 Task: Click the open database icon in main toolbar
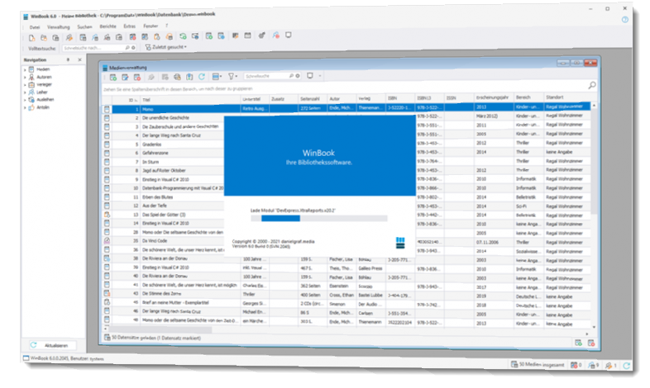coord(44,38)
